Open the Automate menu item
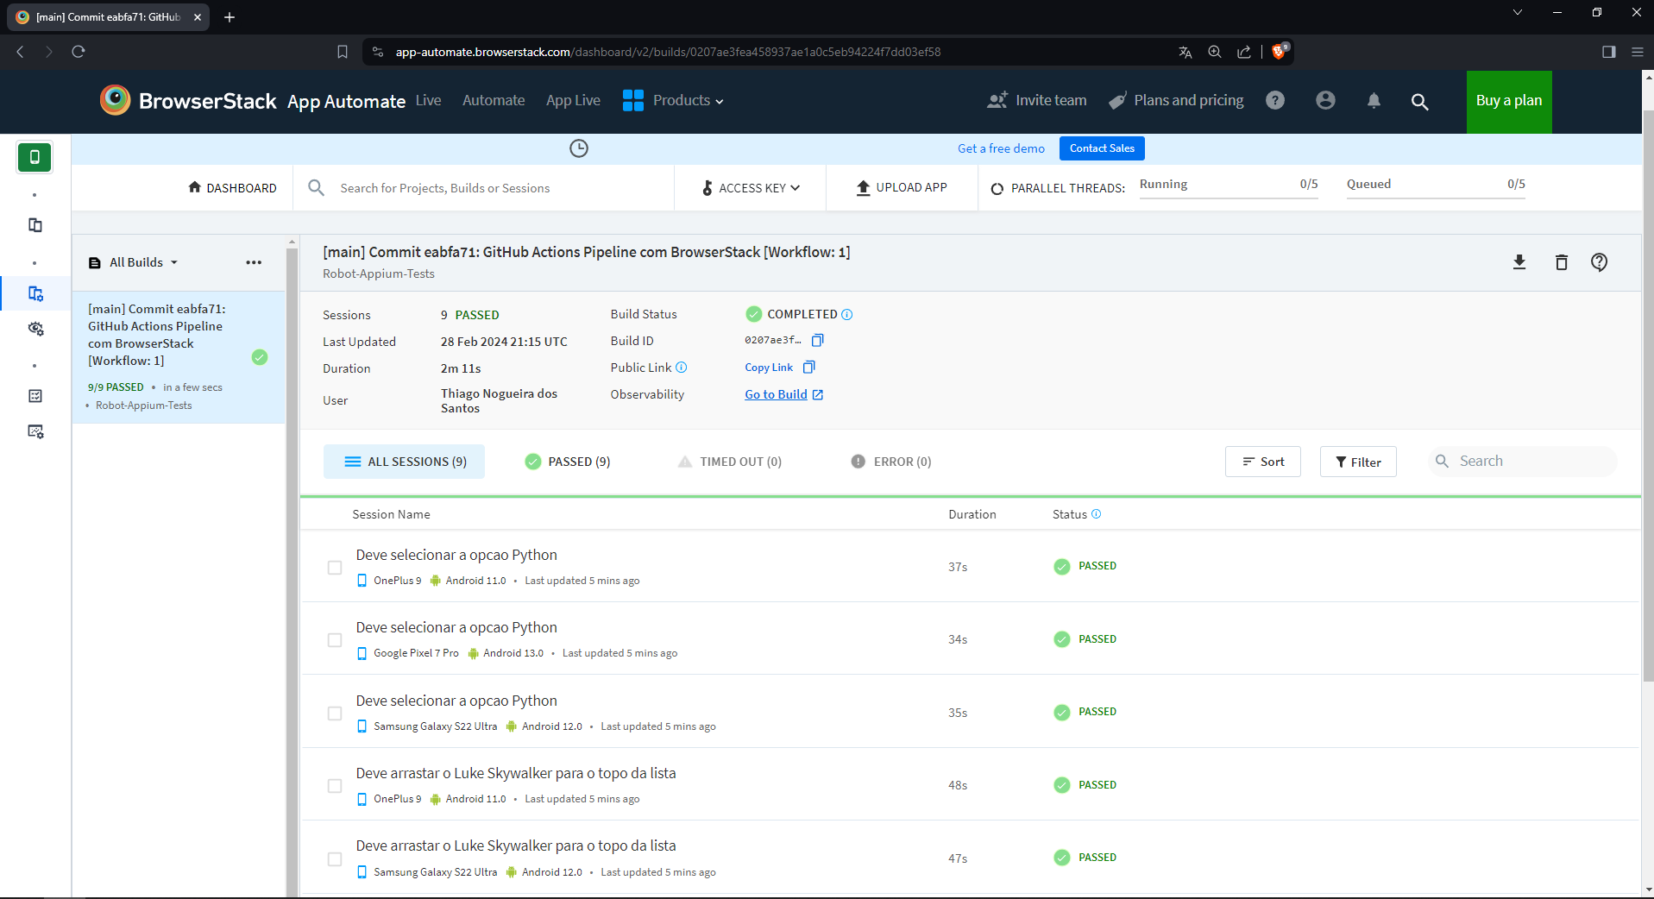Screen dimensions: 1654x899 pos(494,100)
